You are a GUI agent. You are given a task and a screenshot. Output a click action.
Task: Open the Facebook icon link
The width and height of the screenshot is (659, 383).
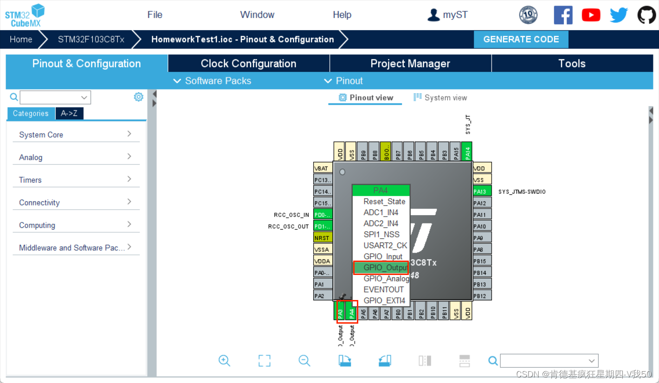(x=563, y=15)
